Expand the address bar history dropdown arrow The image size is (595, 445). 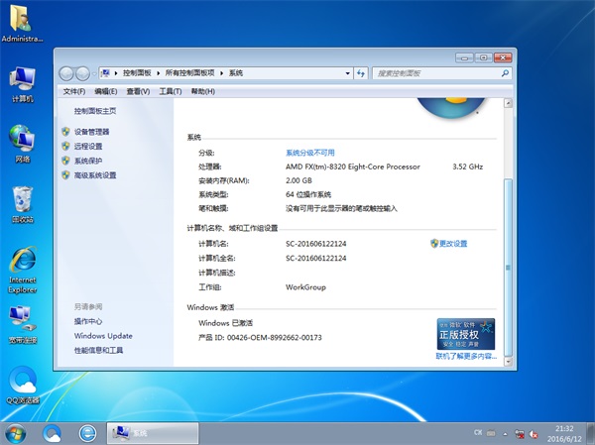point(349,73)
